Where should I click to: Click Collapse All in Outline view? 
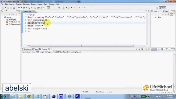166,15
